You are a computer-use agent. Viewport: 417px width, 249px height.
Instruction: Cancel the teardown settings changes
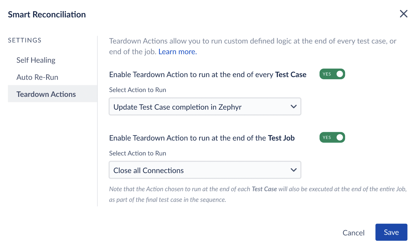353,233
